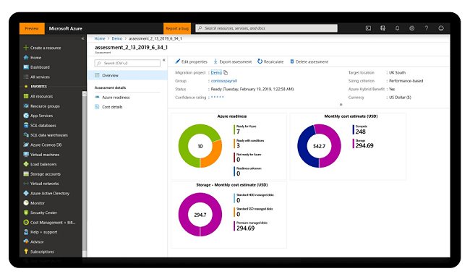Open help question mark icon
Image resolution: width=470 pixels, height=279 pixels.
(426, 28)
